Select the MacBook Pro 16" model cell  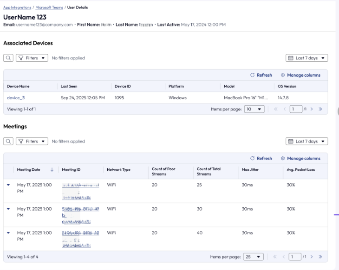(x=246, y=97)
